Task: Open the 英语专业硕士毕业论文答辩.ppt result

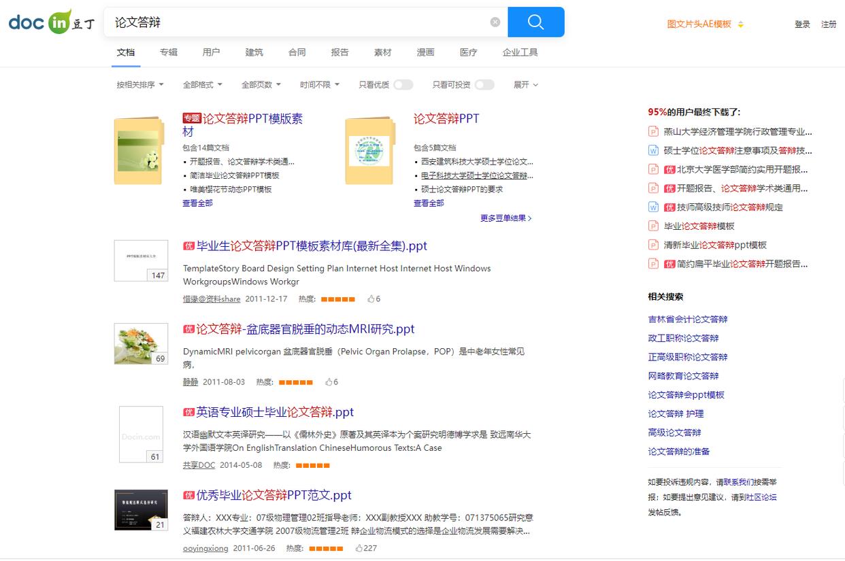Action: point(275,412)
